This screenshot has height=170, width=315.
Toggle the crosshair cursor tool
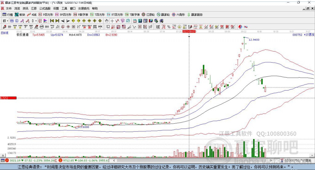click(x=112, y=21)
